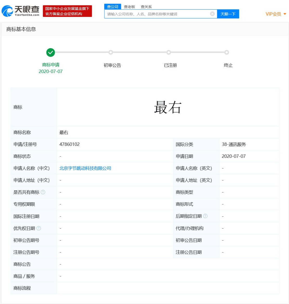
Task: Click the 商标类型 label
Action: pos(184,192)
